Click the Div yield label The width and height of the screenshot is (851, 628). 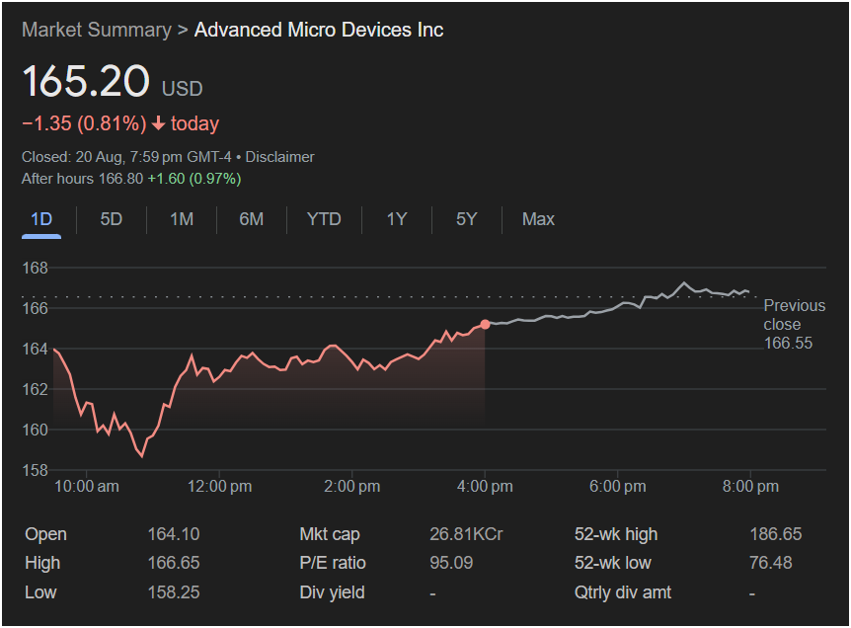click(x=332, y=592)
